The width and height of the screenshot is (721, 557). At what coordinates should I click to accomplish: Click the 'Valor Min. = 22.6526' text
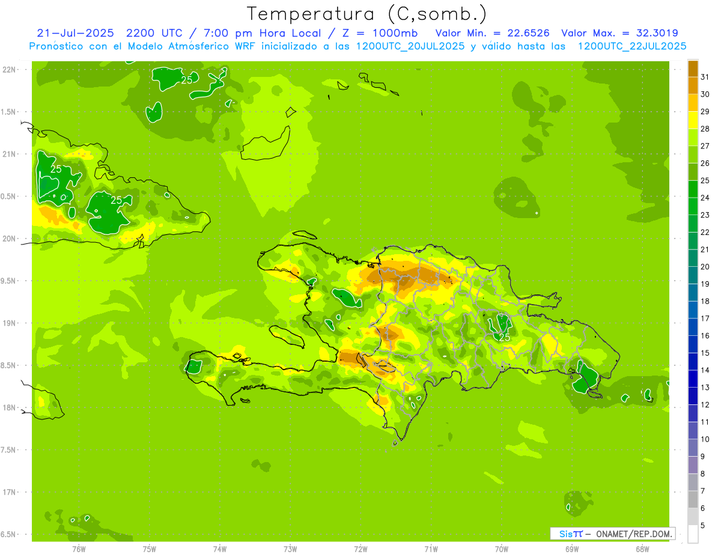pos(493,33)
